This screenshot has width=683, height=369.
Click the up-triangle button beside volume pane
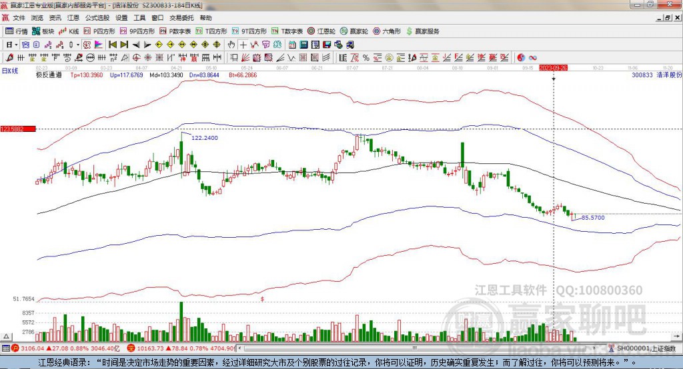tap(7, 336)
